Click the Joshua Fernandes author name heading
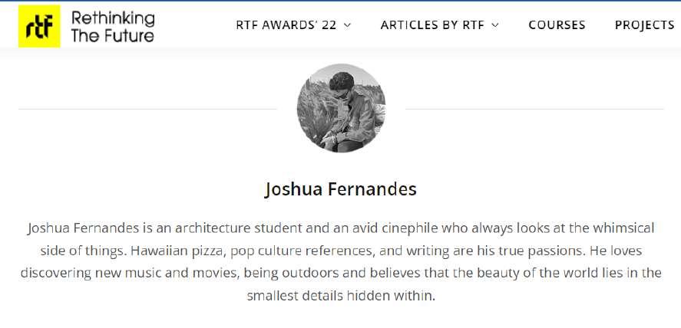The image size is (681, 328). pyautogui.click(x=340, y=189)
